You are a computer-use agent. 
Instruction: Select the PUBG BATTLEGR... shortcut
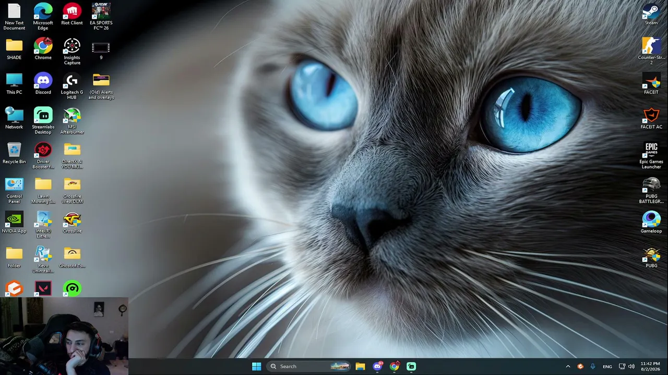(651, 191)
